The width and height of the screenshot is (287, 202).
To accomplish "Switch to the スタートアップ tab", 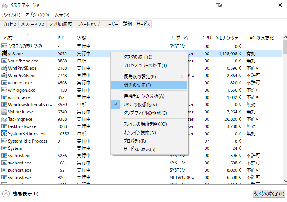I will coord(88,24).
